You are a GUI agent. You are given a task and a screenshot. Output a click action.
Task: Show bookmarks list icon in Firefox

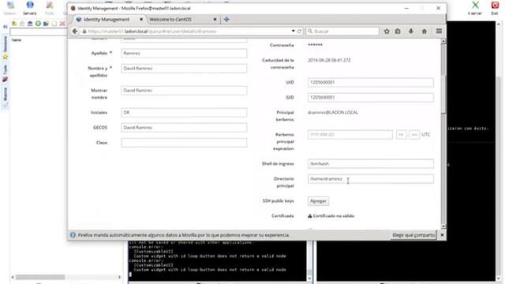pyautogui.click(x=398, y=32)
